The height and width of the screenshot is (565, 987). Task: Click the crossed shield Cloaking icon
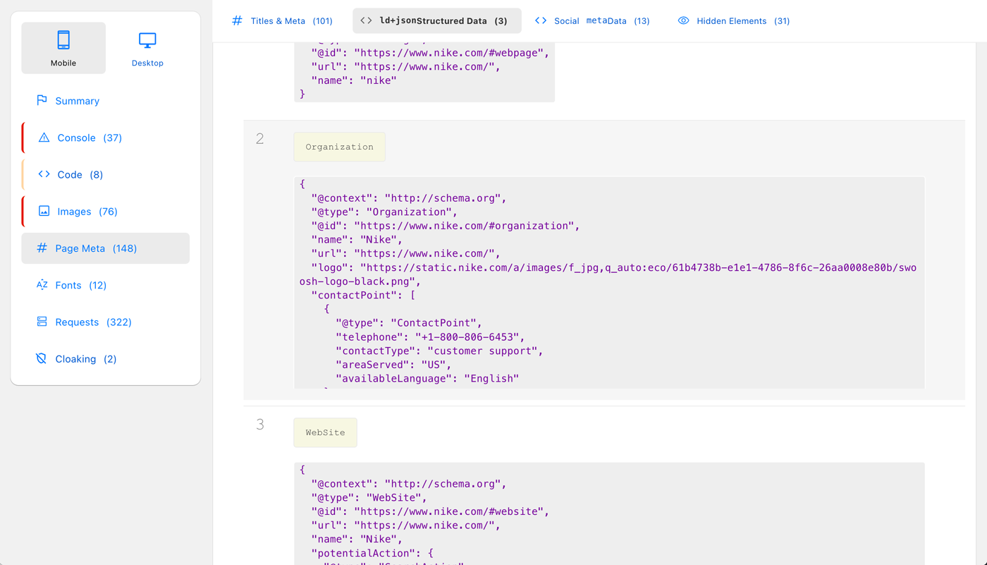point(42,358)
